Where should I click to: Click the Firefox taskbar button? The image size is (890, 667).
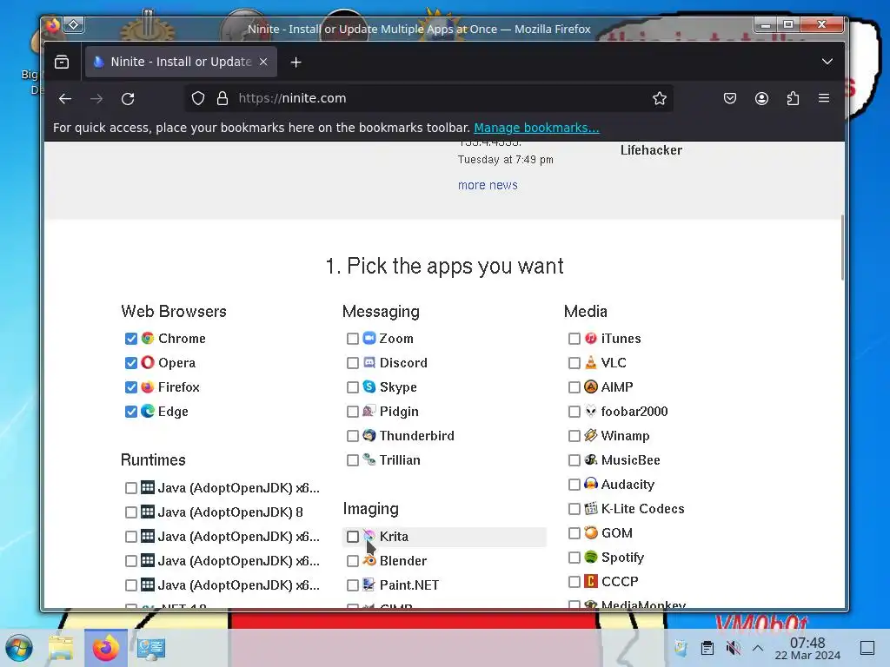(105, 648)
